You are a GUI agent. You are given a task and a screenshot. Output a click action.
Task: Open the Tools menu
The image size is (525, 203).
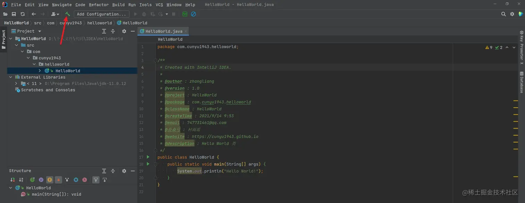(145, 5)
